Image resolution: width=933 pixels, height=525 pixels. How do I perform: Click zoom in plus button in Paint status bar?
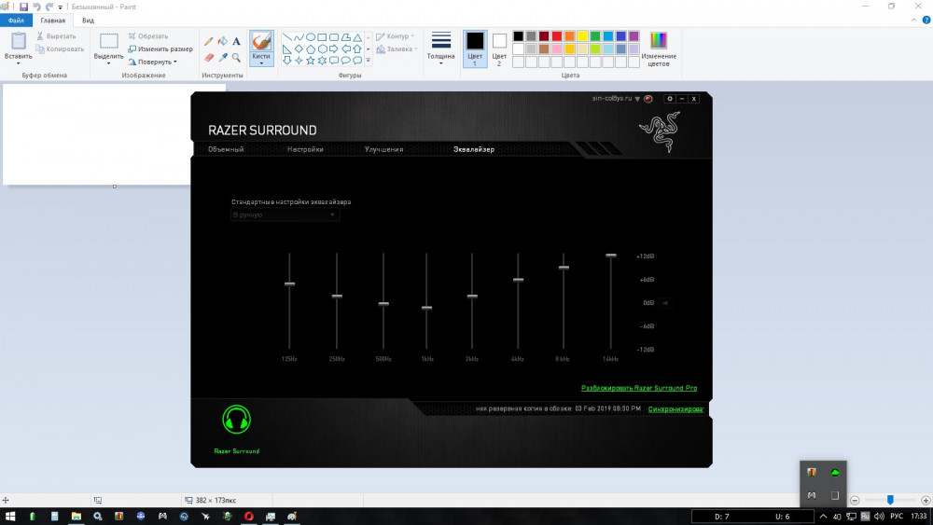(926, 500)
